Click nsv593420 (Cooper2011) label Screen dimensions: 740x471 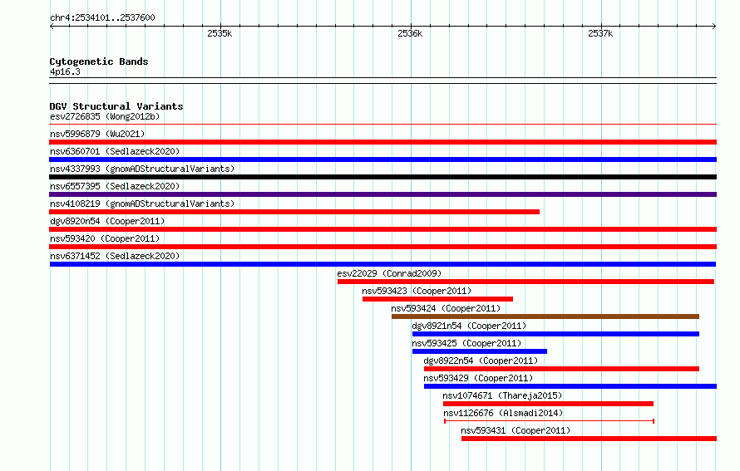coord(105,238)
